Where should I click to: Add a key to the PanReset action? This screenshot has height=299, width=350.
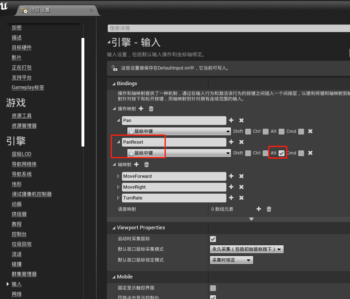click(x=231, y=142)
